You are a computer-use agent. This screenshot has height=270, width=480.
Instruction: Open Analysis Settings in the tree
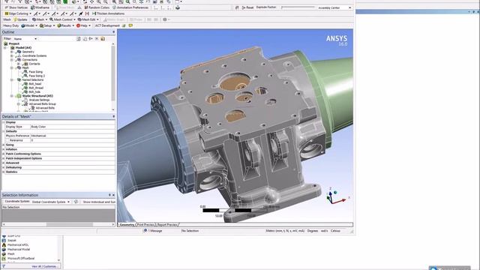39,100
